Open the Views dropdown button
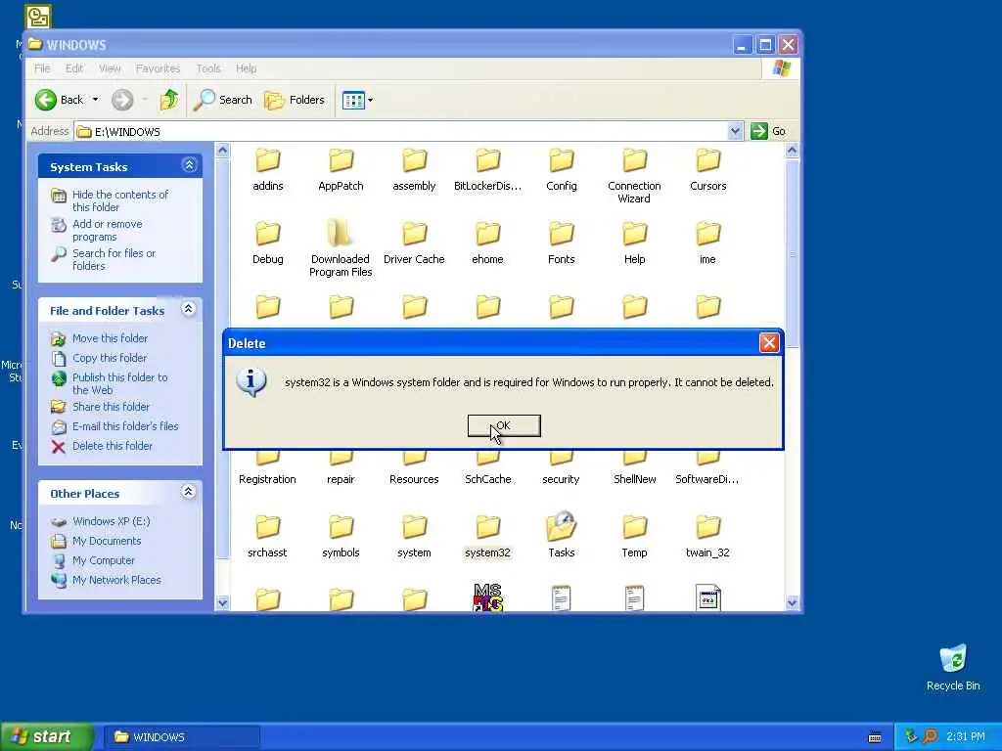The width and height of the screenshot is (1002, 751). click(x=357, y=100)
